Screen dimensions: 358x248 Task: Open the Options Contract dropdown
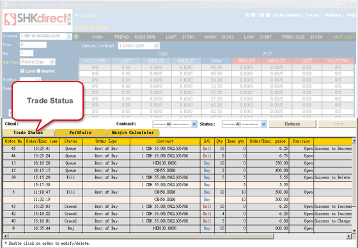157,46
